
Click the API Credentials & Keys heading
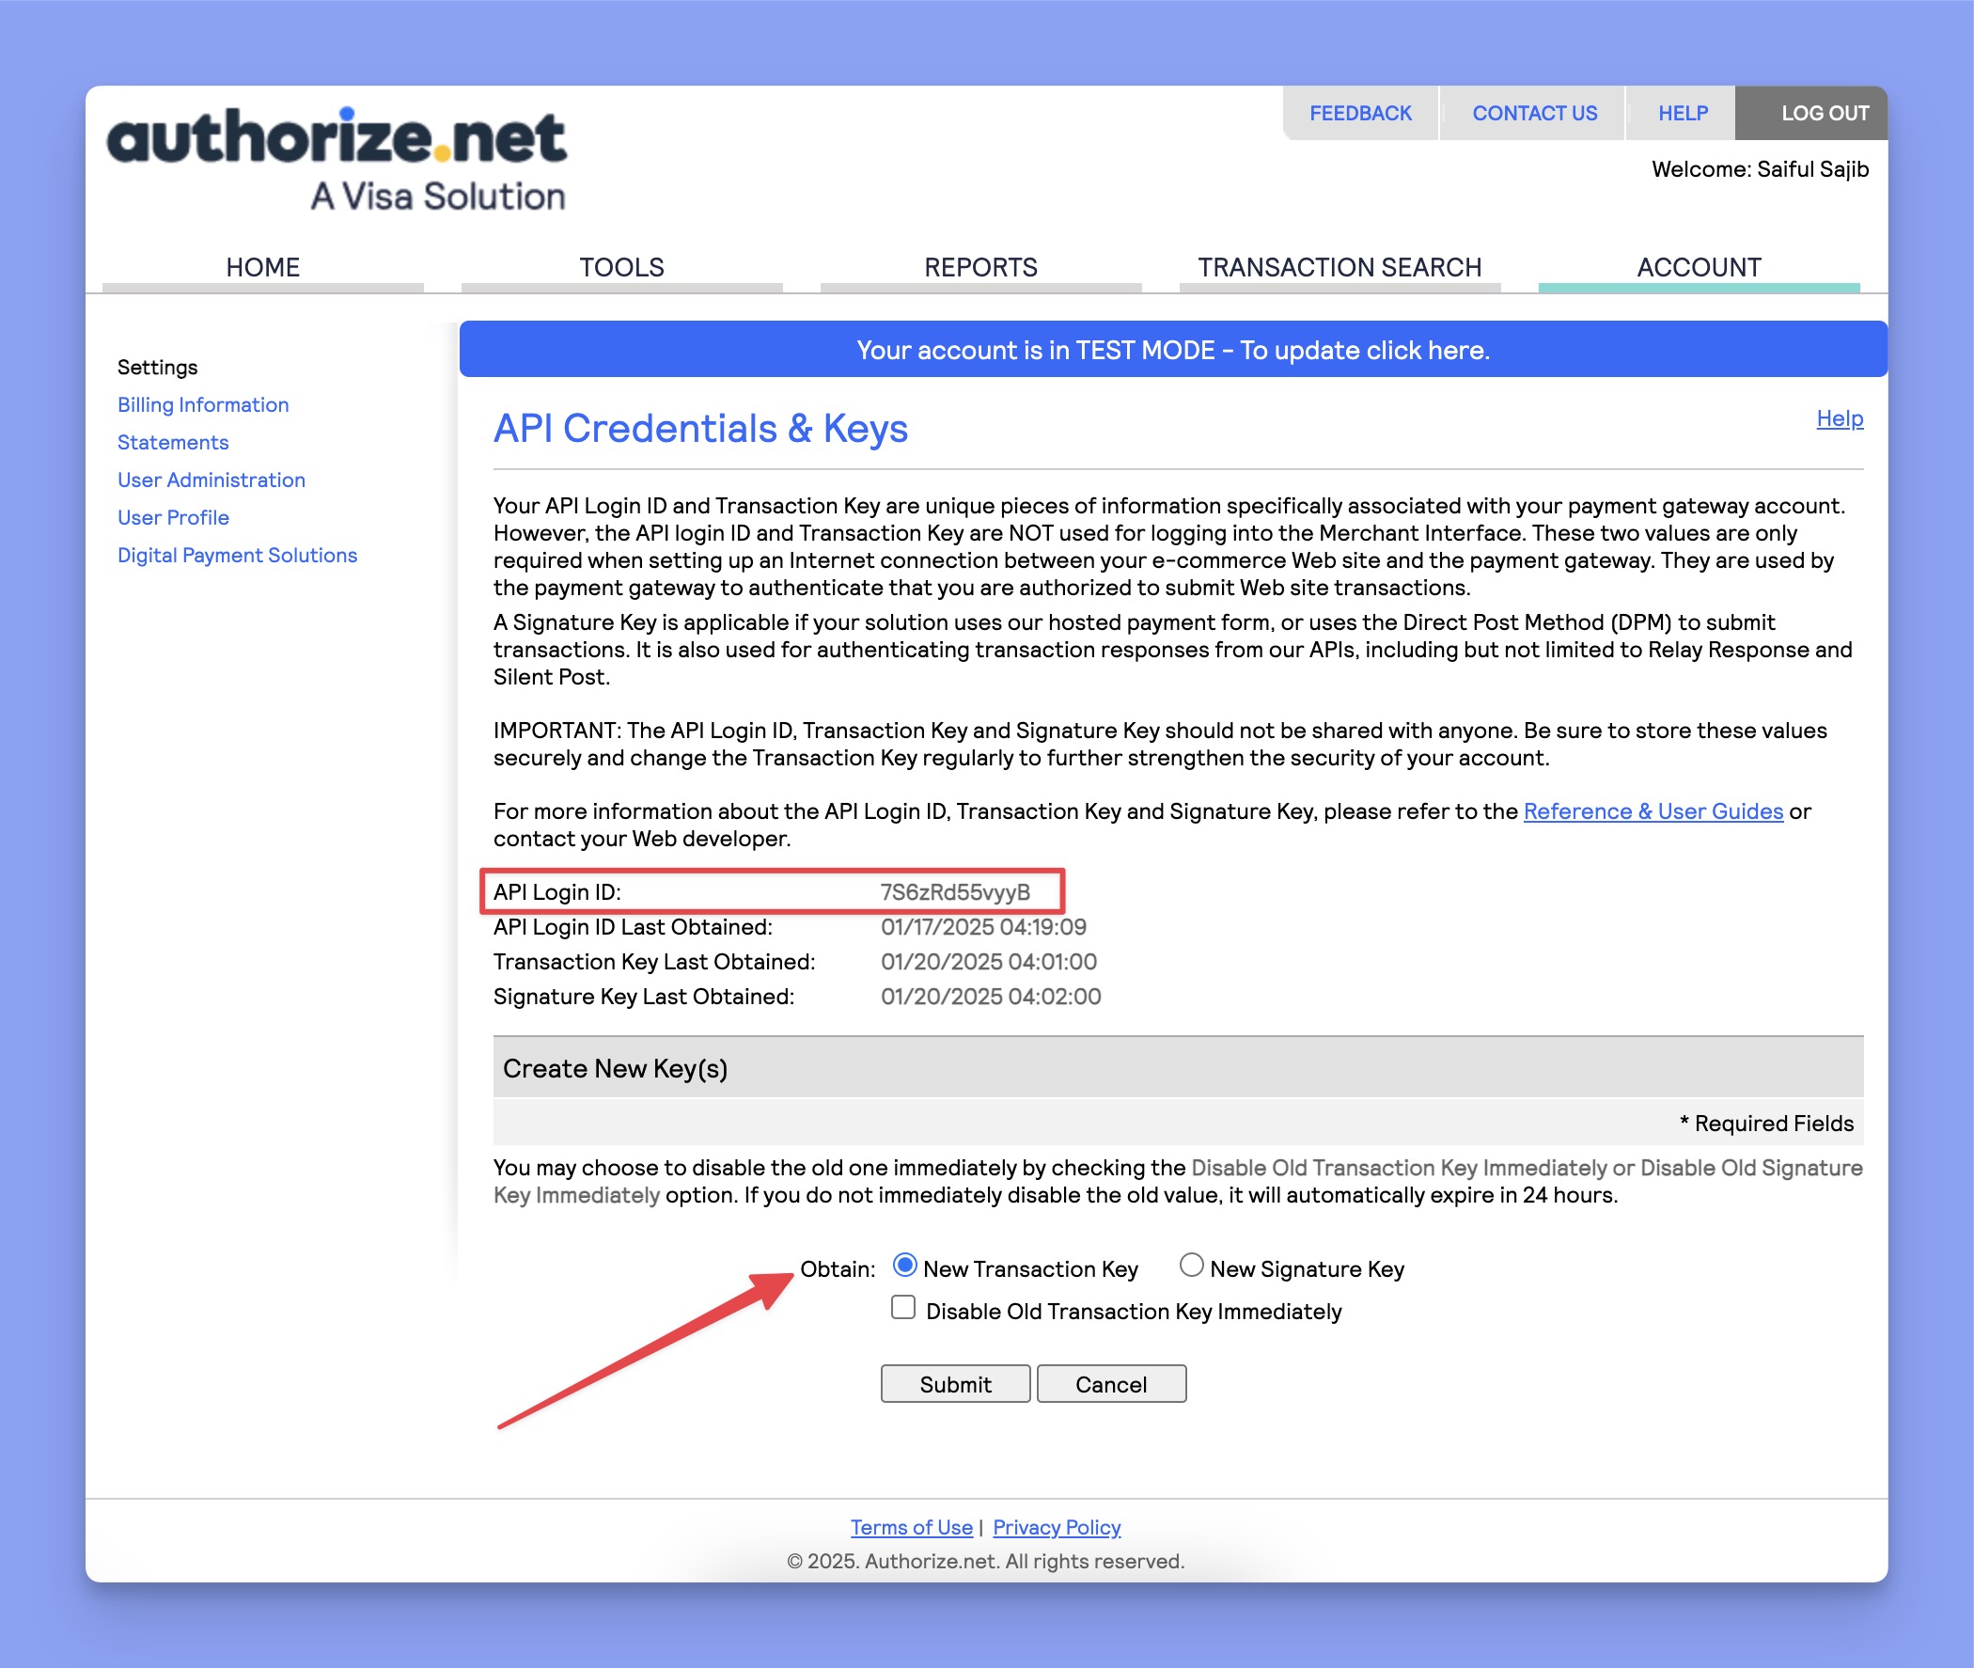tap(700, 430)
